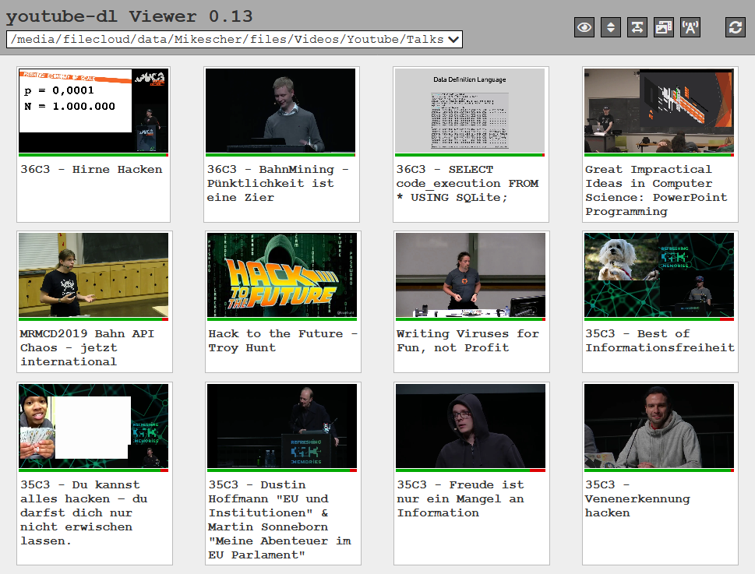755x574 pixels.
Task: Toggle the thumbnail images mode icon
Action: click(x=664, y=27)
